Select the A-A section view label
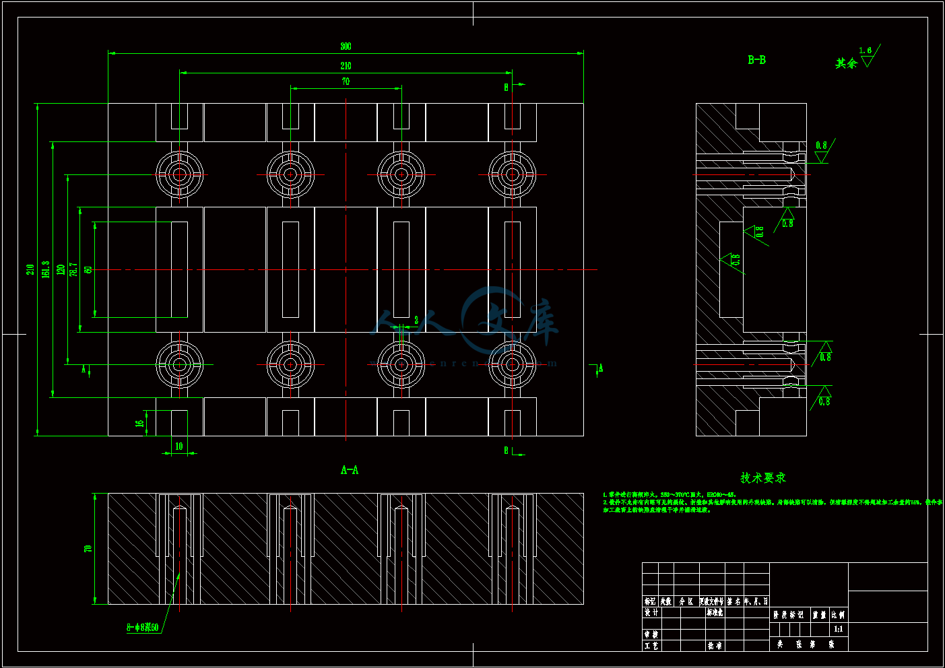The height and width of the screenshot is (668, 945). click(350, 470)
